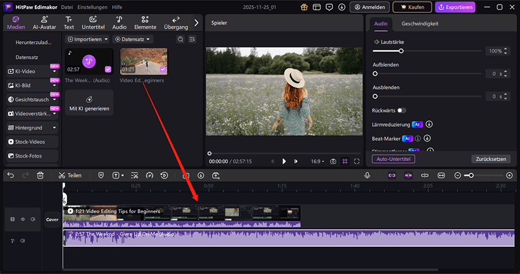Toggle the Rückwärts switch

pos(401,110)
